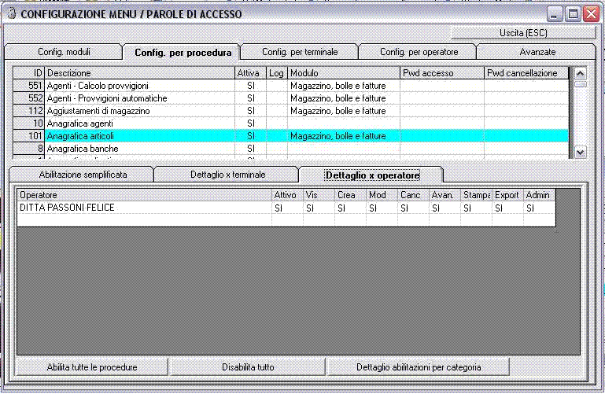Click the Modulo column header

tap(343, 73)
